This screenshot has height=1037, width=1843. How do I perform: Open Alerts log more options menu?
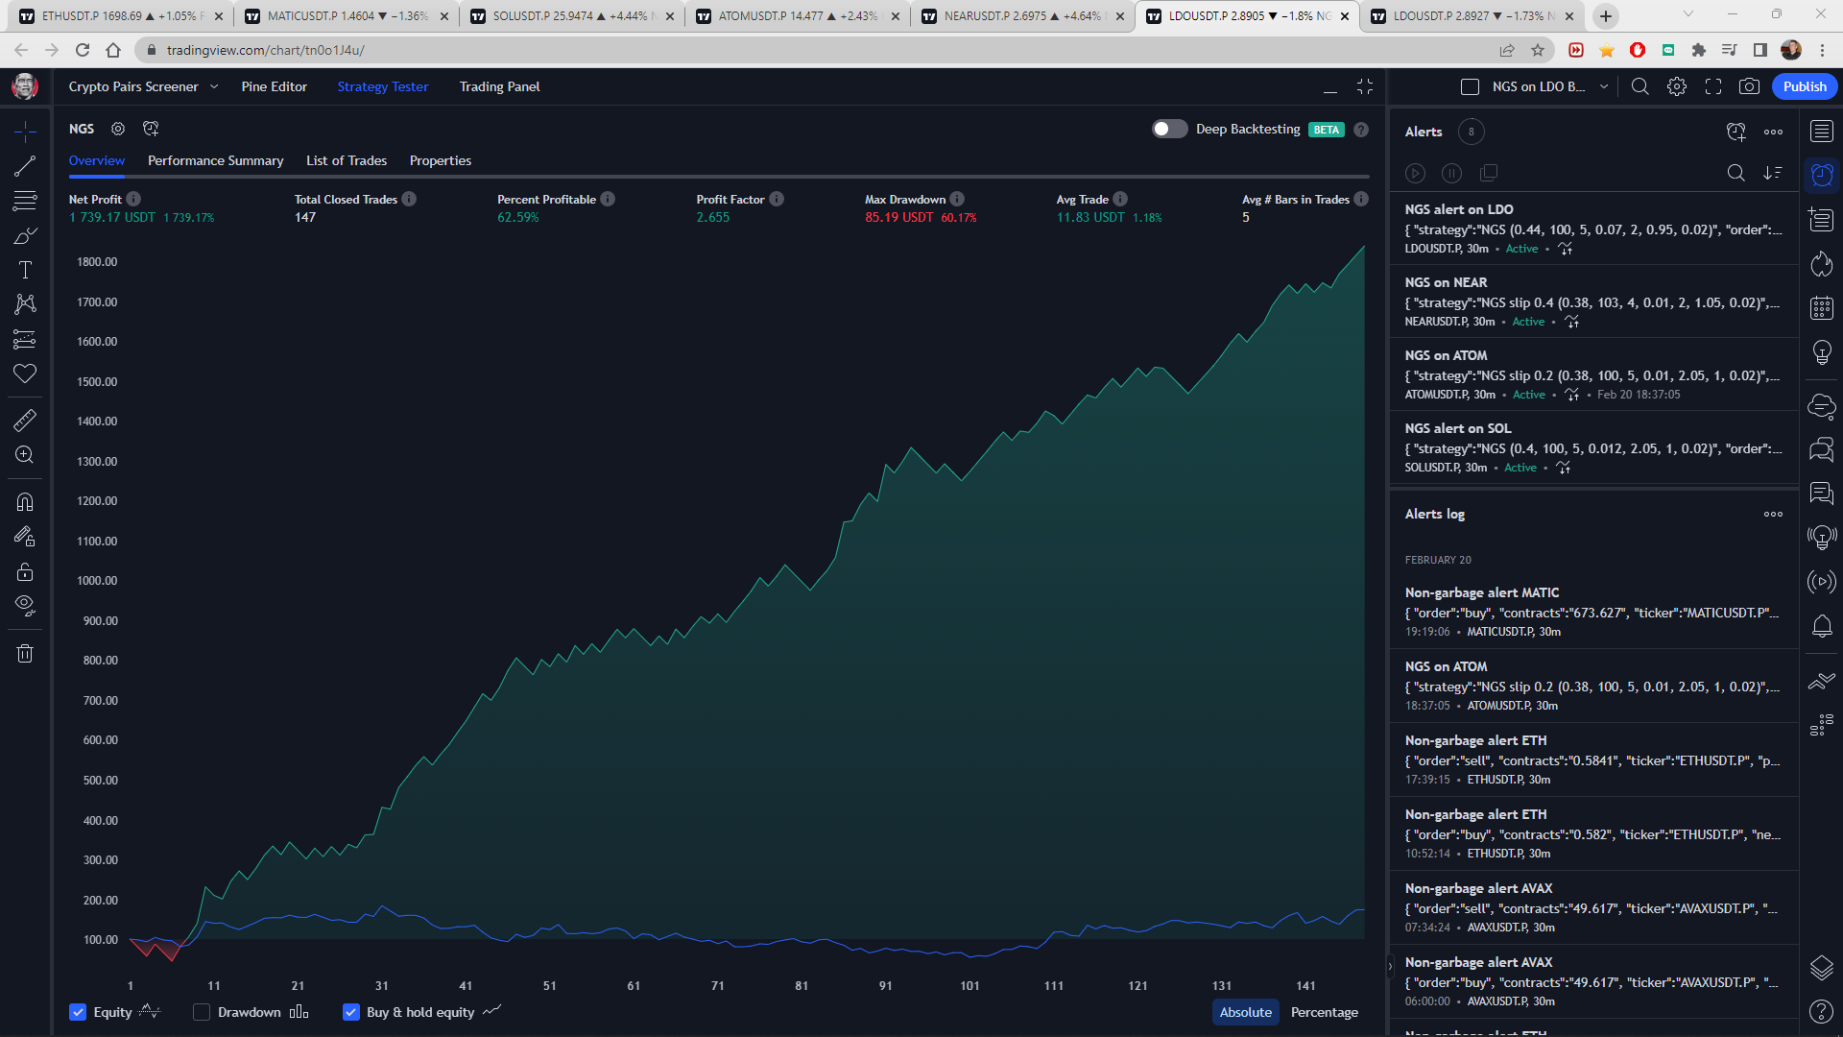pyautogui.click(x=1773, y=514)
